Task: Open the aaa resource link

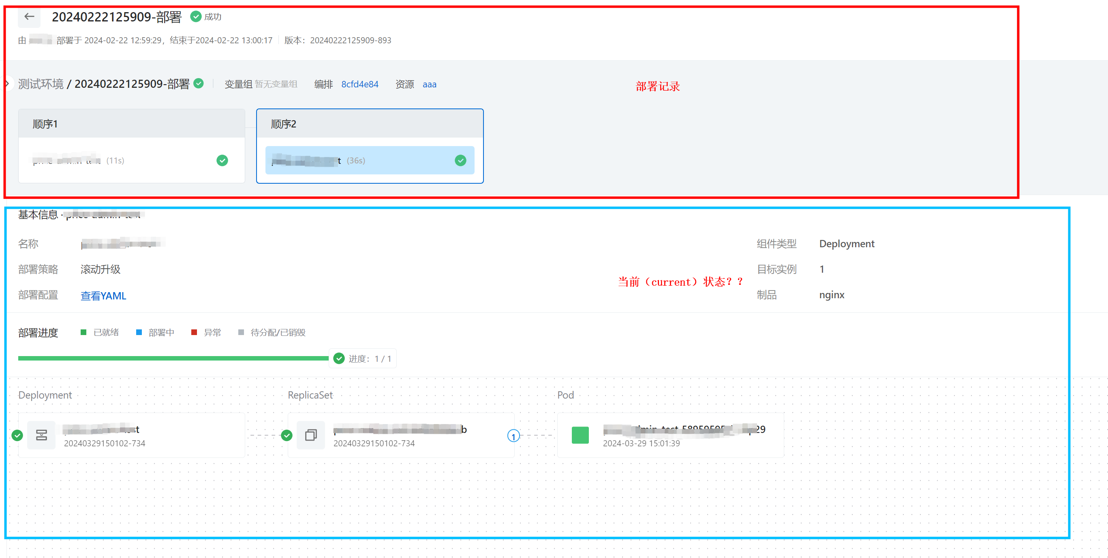Action: [429, 85]
